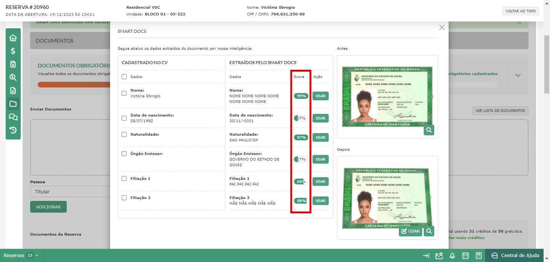Check the Filiação 2 checkbox
The height and width of the screenshot is (262, 550).
click(124, 198)
